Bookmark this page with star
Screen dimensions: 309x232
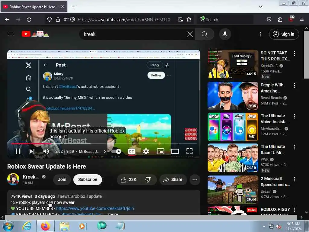coord(189,20)
